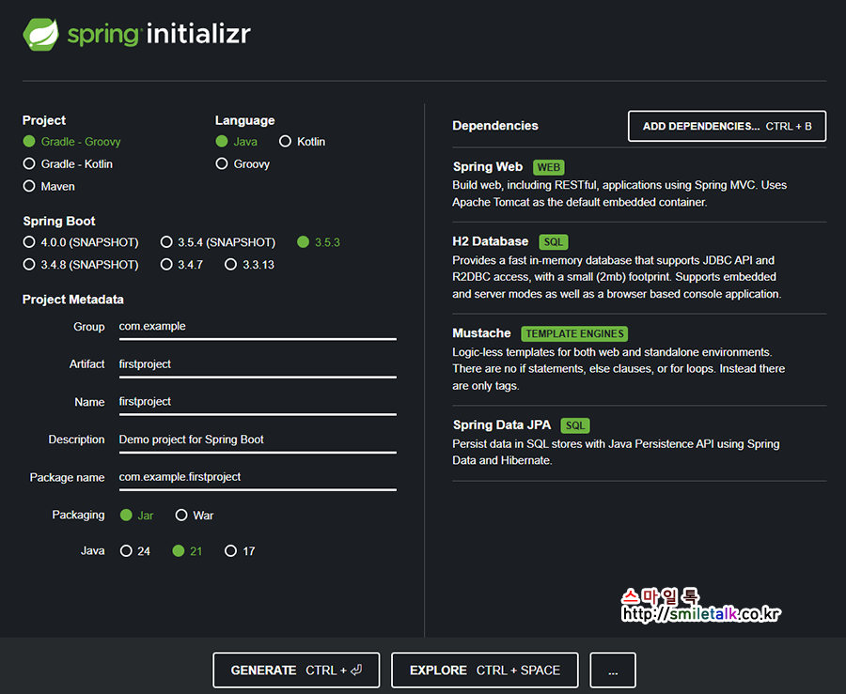Select Spring Boot 3.5.4 (SNAPSHOT)
Screen dimensions: 846x694
[x=218, y=242]
